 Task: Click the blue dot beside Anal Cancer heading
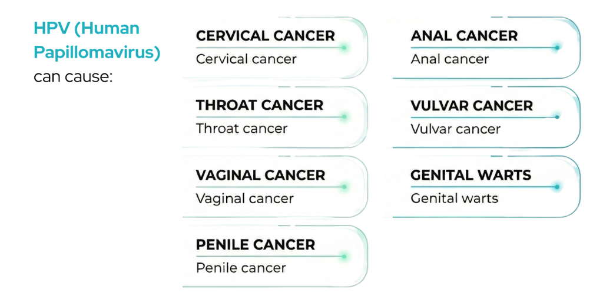click(557, 48)
